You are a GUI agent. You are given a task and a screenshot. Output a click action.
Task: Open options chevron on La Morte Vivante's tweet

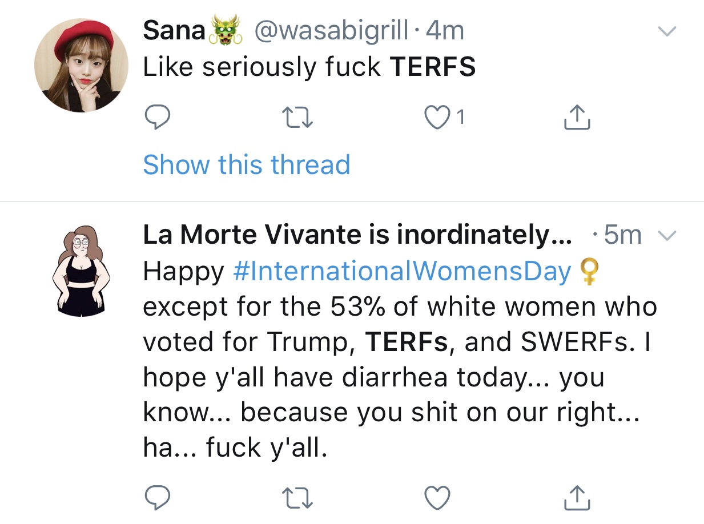[x=667, y=235]
